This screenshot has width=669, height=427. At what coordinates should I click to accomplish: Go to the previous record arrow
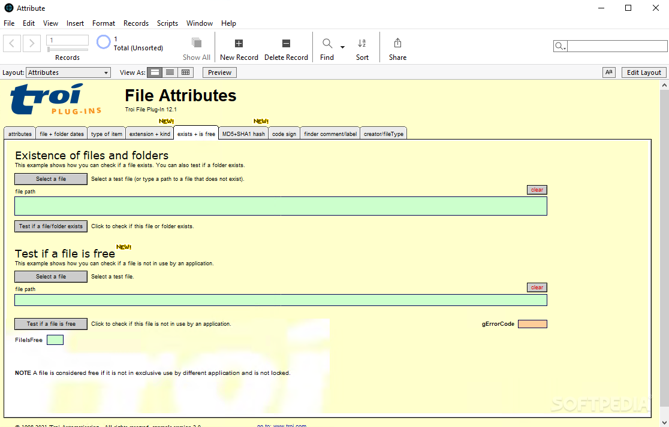(12, 43)
